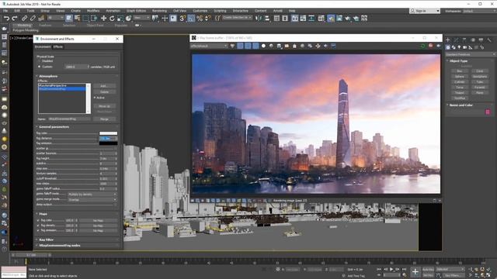Open the Modifiers menu
The image size is (497, 279).
[93, 11]
